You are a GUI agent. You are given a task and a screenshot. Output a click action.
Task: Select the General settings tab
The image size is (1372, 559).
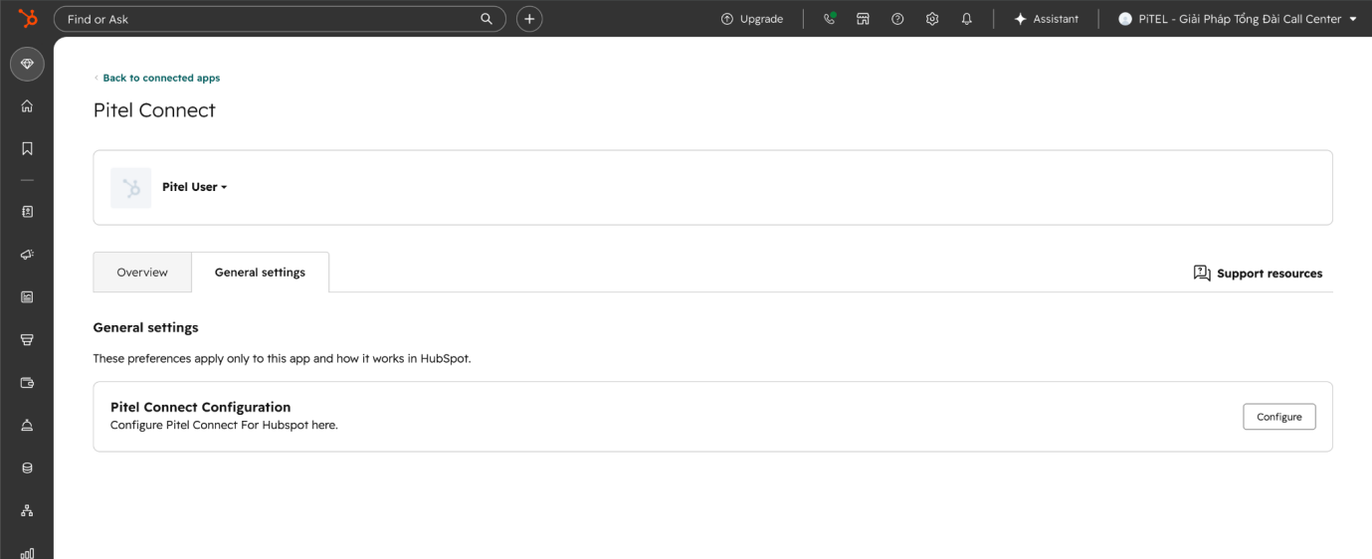260,273
